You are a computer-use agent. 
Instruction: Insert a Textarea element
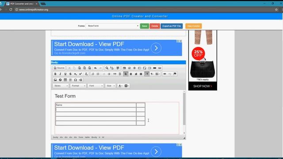pyautogui.click(x=145, y=68)
